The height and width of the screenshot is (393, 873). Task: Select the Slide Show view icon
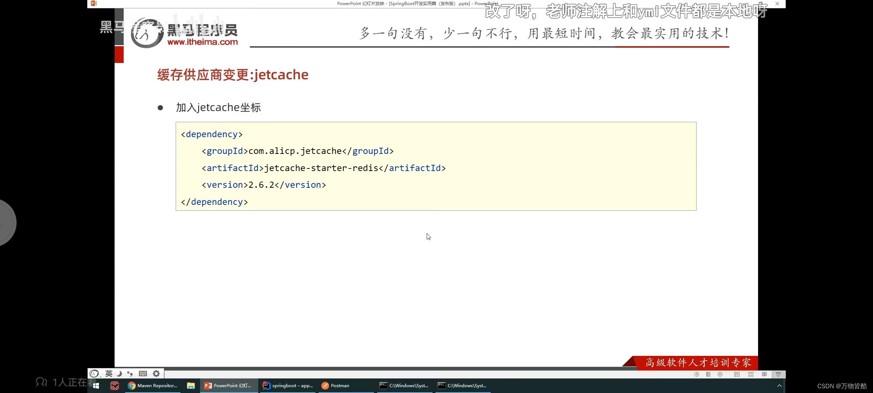click(x=778, y=374)
